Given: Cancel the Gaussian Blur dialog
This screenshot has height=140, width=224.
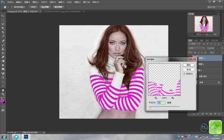Looking at the screenshot, I should coord(189,69).
